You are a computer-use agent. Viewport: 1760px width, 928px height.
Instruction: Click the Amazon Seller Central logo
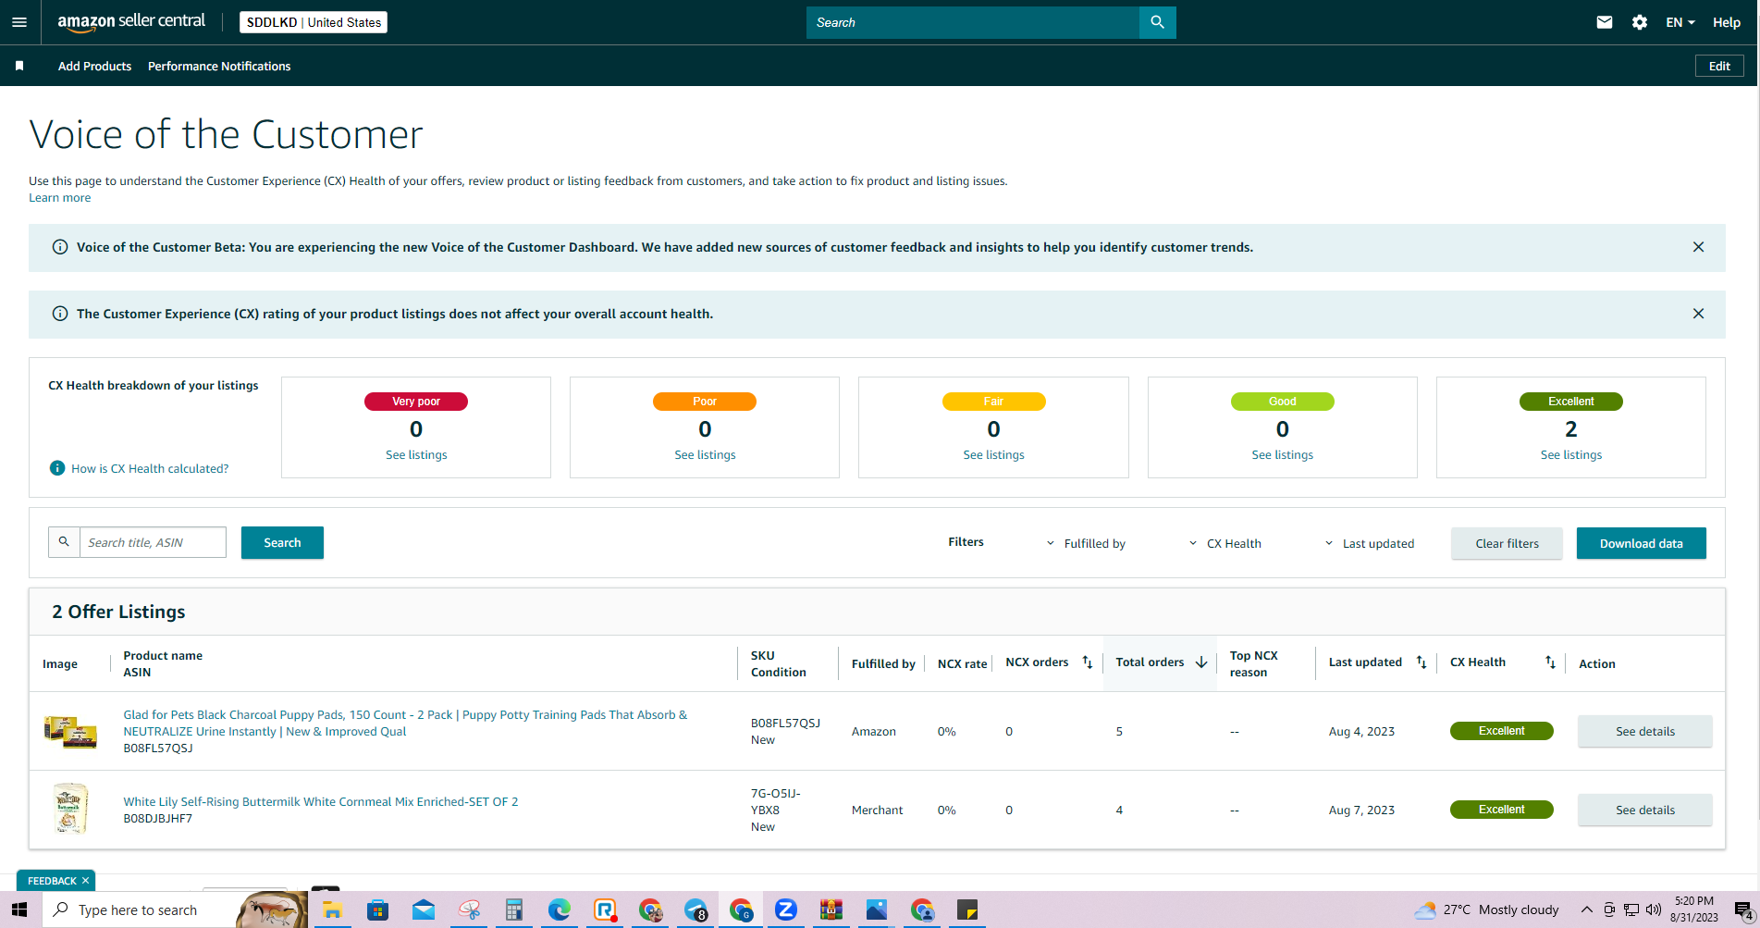131,22
